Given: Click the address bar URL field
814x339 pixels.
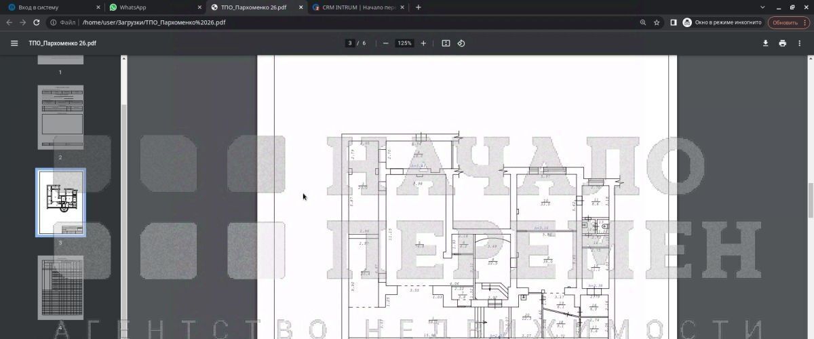Looking at the screenshot, I should click(x=346, y=22).
